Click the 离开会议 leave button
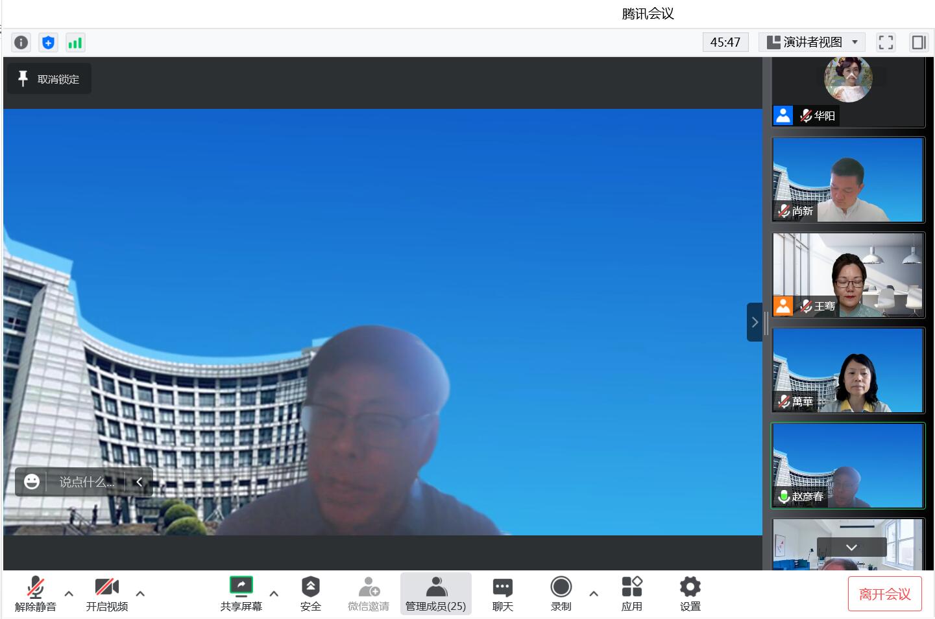Image resolution: width=935 pixels, height=619 pixels. (884, 594)
